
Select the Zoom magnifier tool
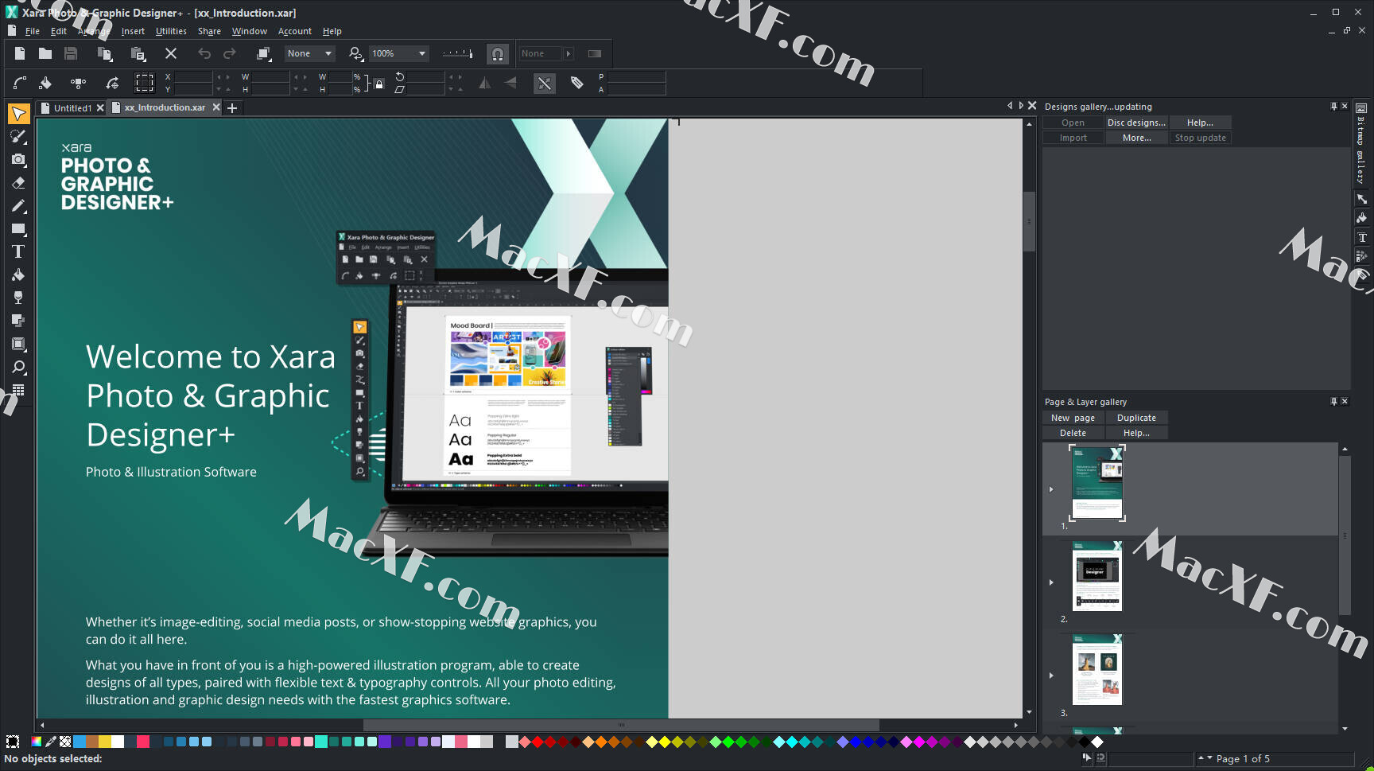[18, 367]
